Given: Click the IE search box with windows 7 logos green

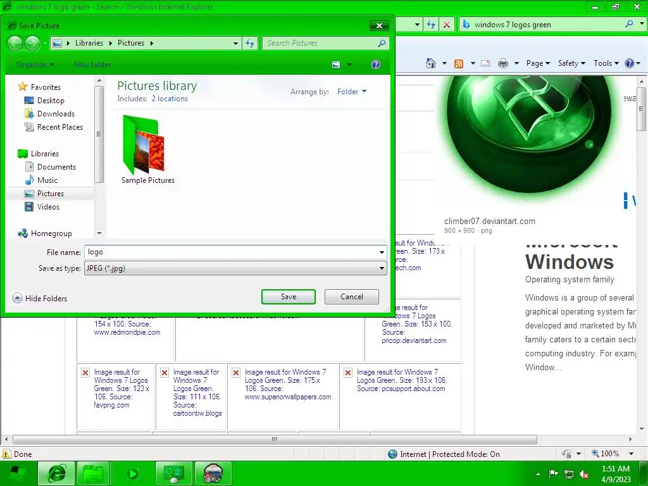Looking at the screenshot, I should point(542,25).
